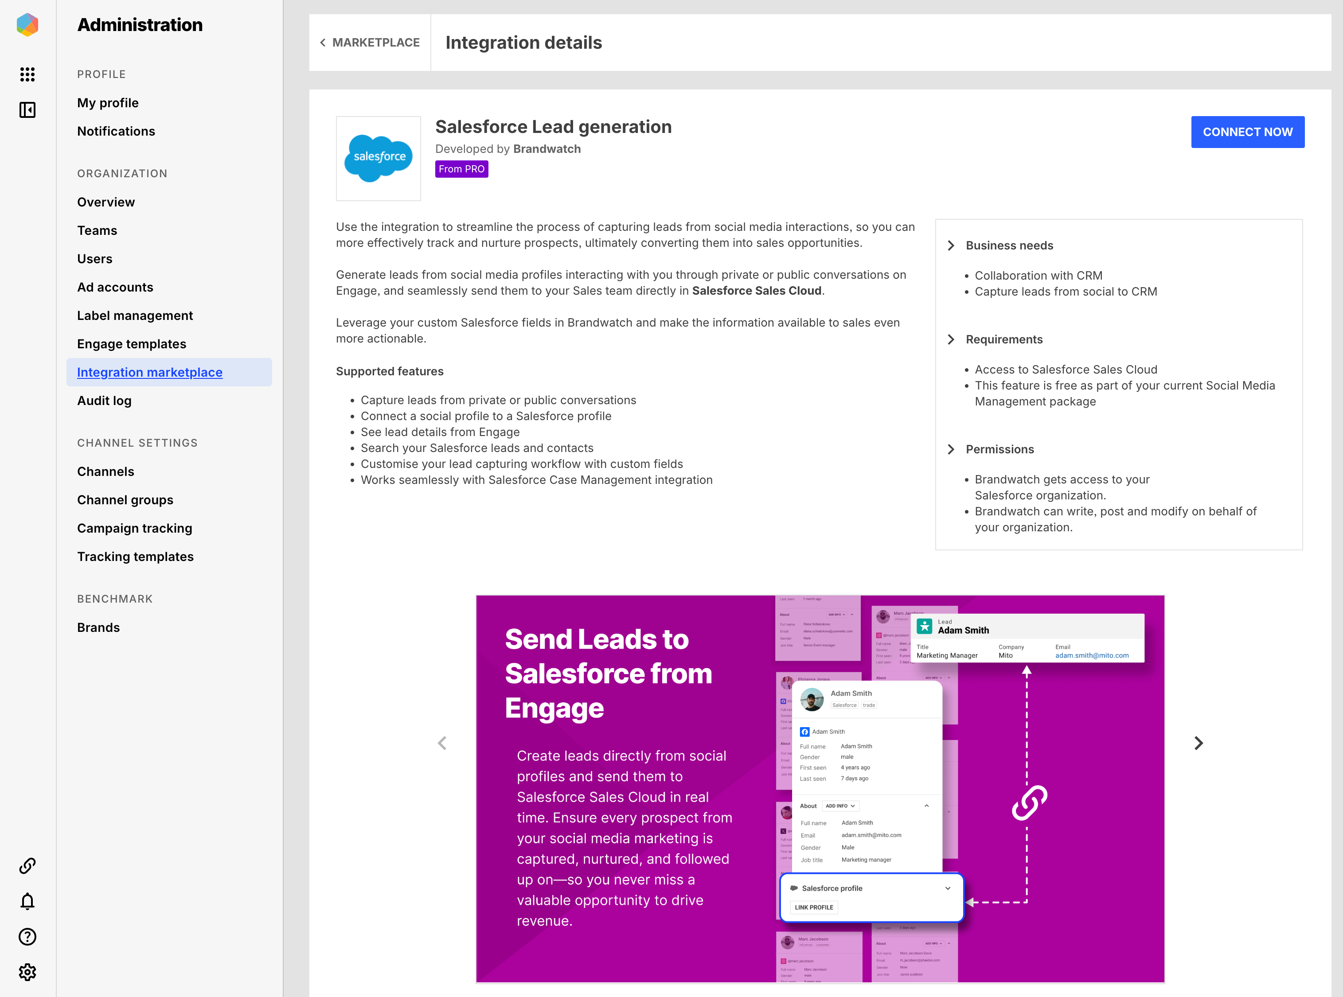
Task: Click 'Access to Salesforce Sales Cloud' item
Action: click(1066, 370)
